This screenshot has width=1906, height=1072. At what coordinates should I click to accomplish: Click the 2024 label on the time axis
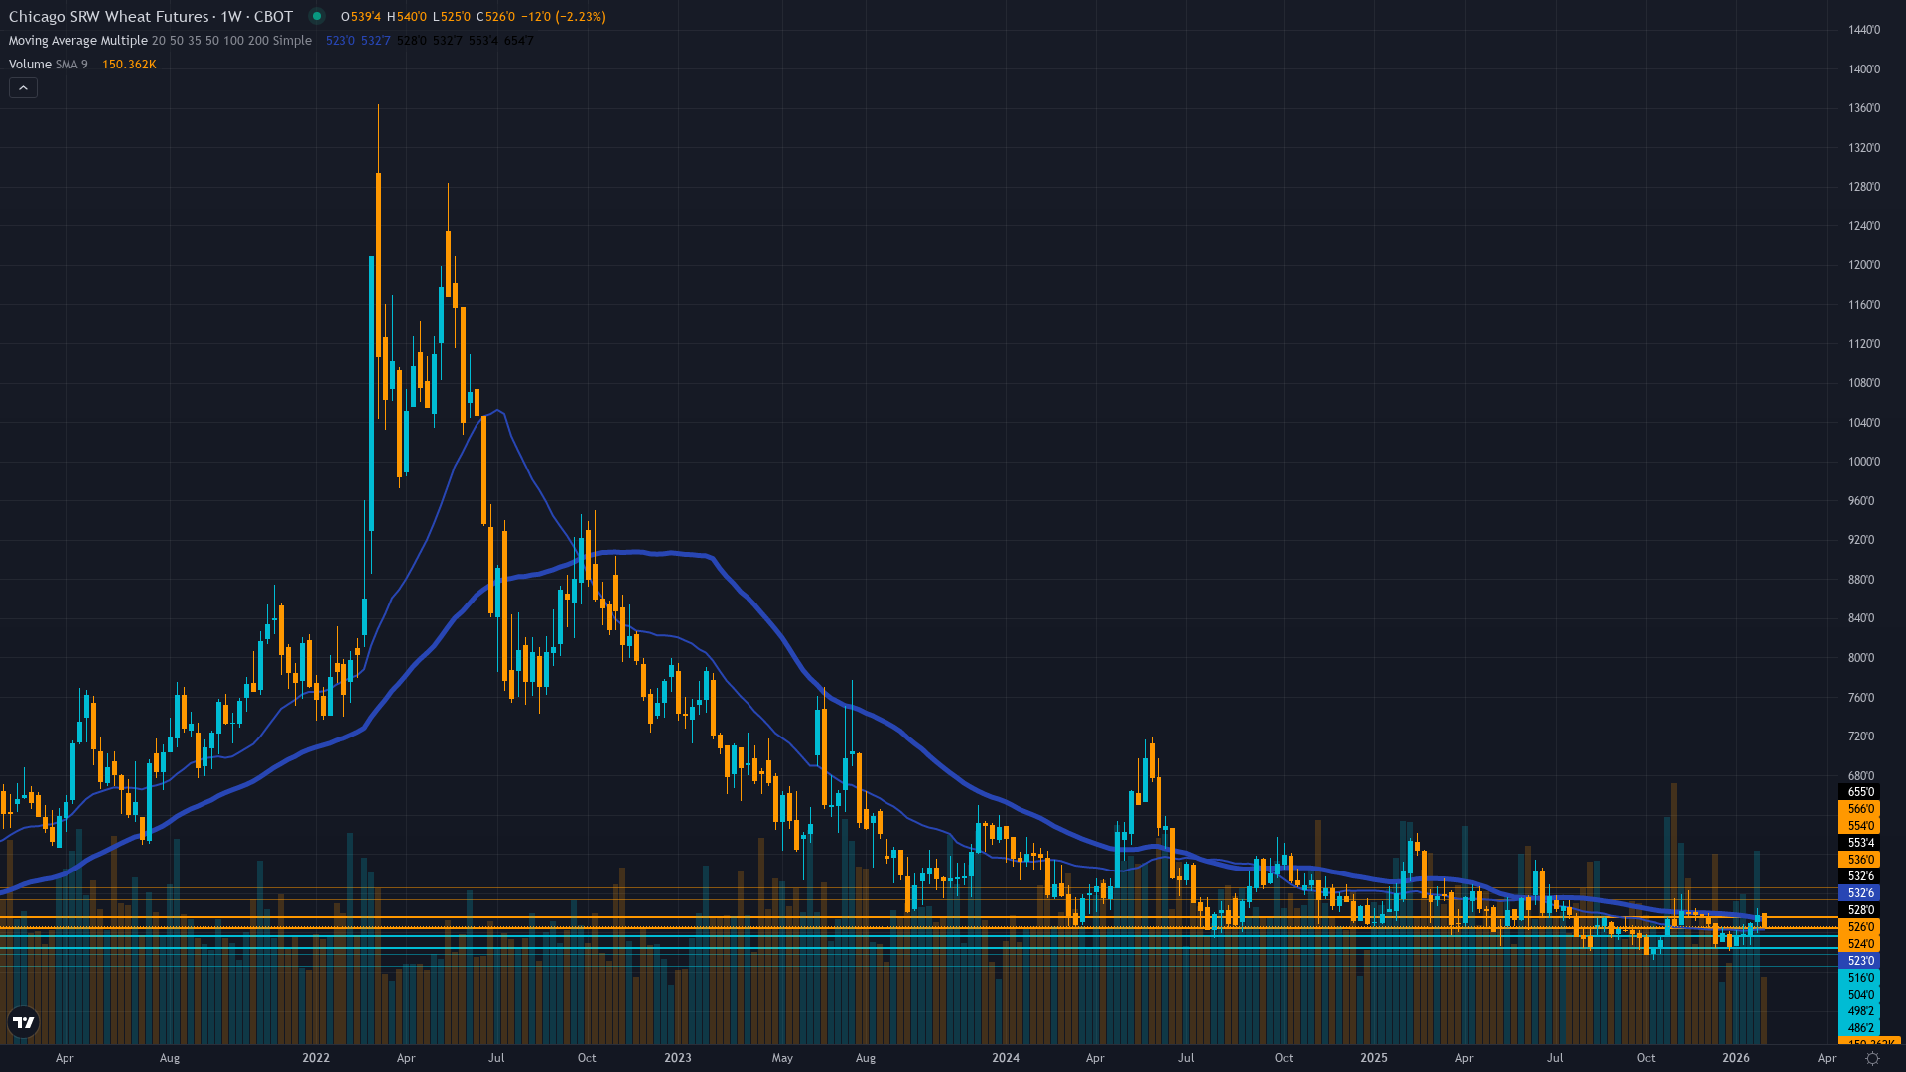(x=1006, y=1058)
